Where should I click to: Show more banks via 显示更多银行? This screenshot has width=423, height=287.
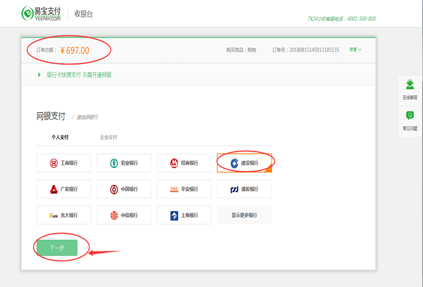coord(244,215)
